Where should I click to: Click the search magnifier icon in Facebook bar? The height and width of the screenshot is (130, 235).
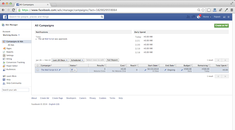pos(102,17)
